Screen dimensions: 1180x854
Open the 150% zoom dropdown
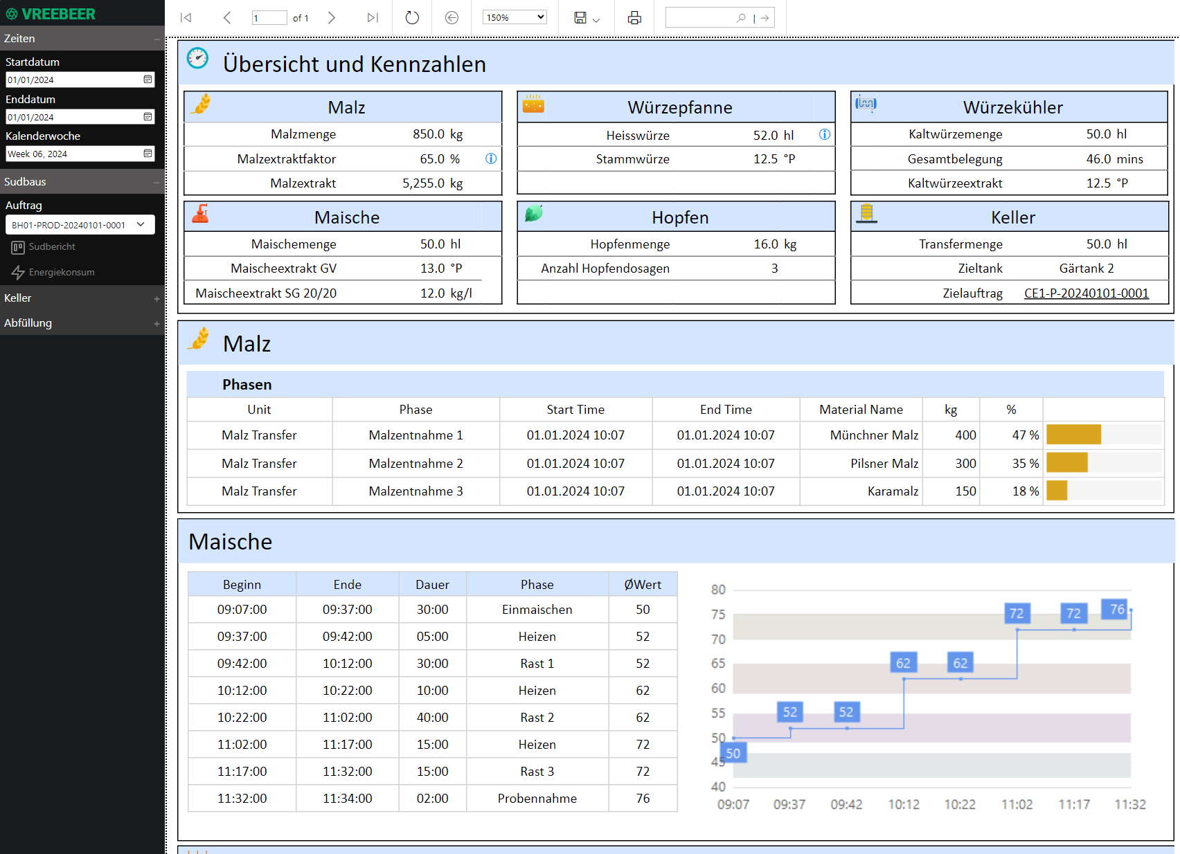[515, 17]
